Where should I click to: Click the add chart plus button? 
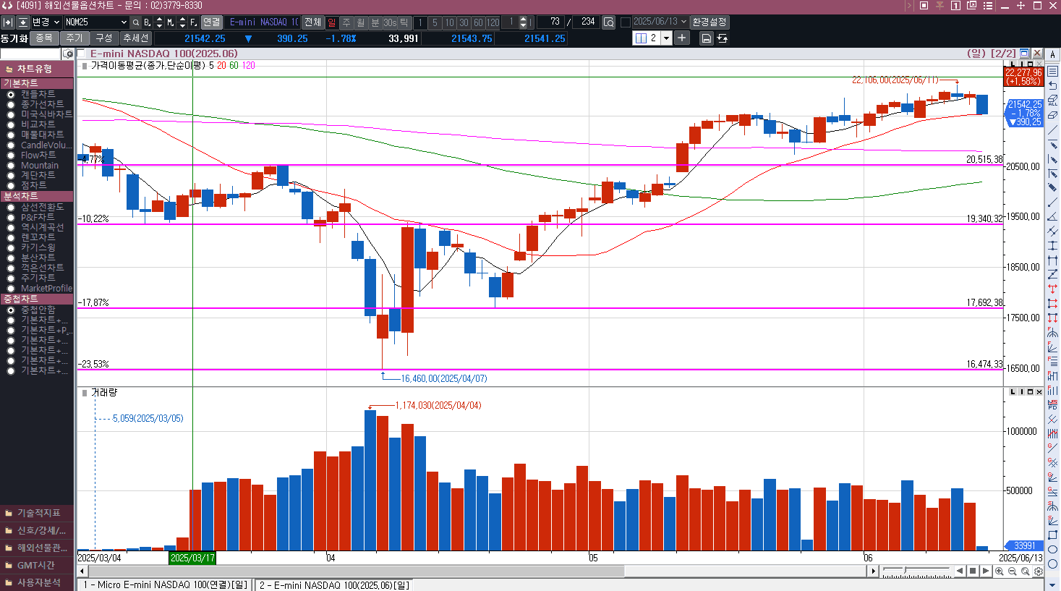682,38
